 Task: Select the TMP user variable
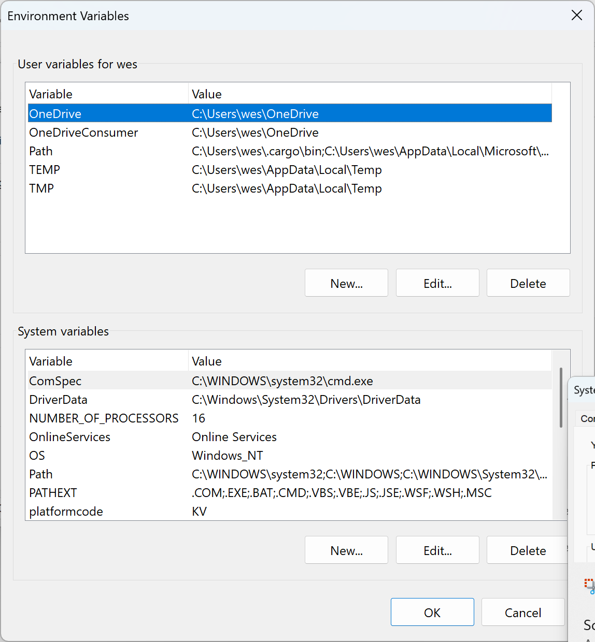pos(290,188)
